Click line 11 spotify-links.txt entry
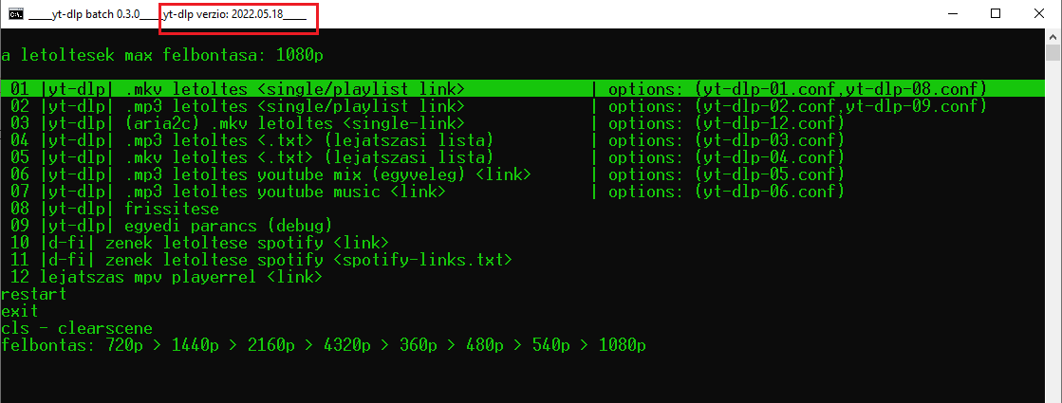 (261, 260)
